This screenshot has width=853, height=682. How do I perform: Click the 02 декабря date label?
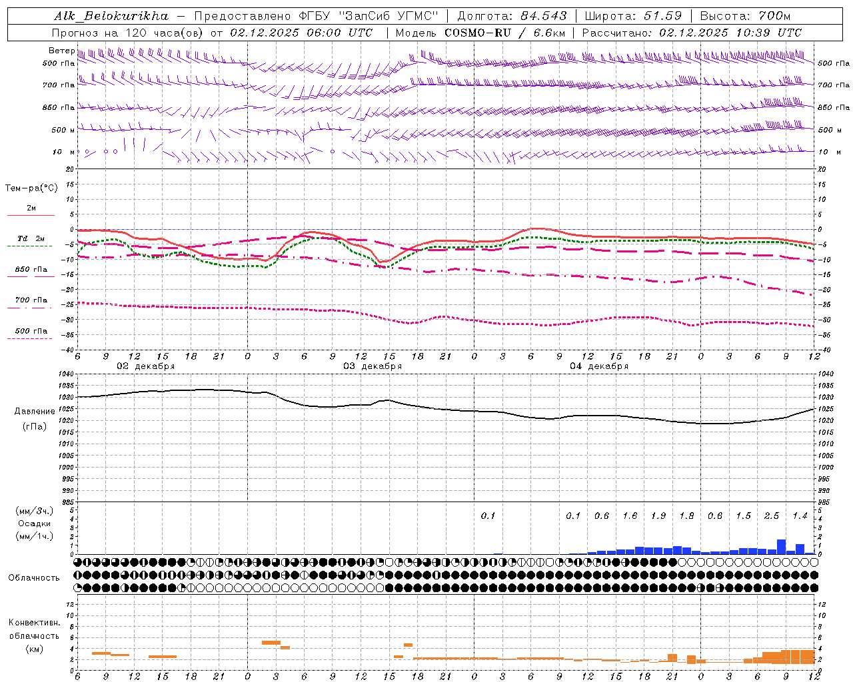tap(146, 366)
